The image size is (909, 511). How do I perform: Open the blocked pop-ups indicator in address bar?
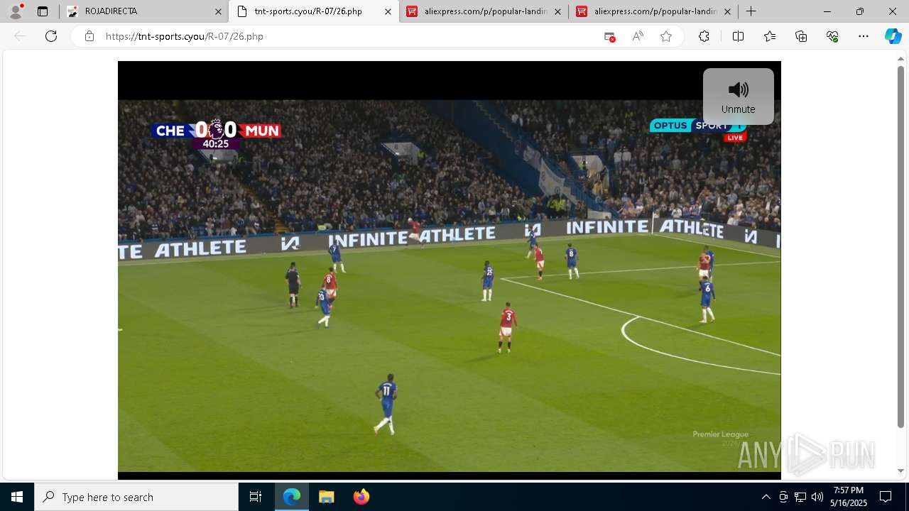tap(609, 36)
